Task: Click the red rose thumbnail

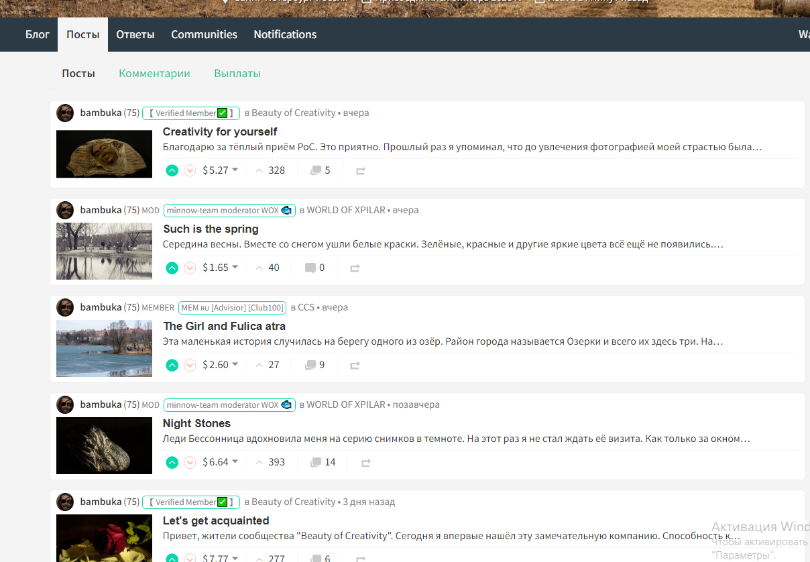Action: (104, 538)
